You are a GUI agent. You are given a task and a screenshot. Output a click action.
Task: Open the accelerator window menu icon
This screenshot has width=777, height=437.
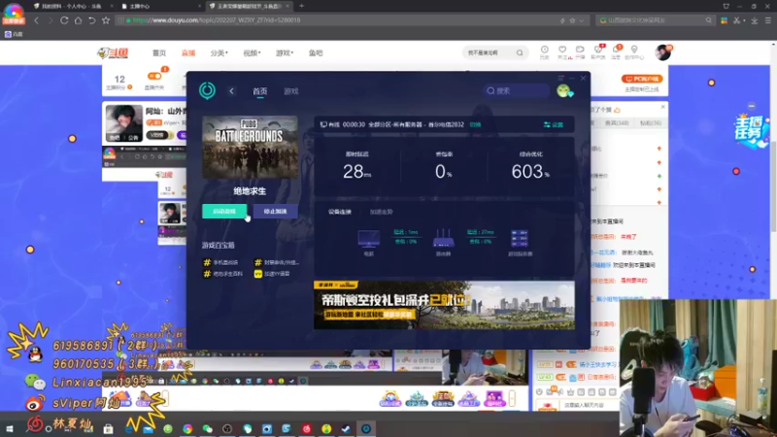(561, 79)
